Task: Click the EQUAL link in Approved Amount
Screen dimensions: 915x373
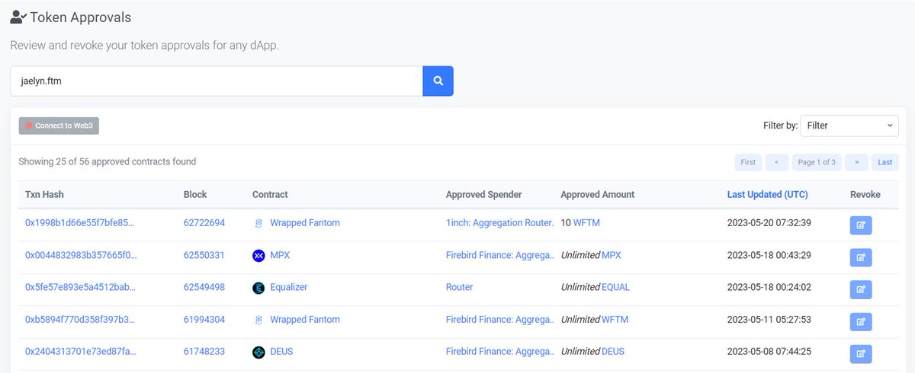Action: (x=616, y=287)
